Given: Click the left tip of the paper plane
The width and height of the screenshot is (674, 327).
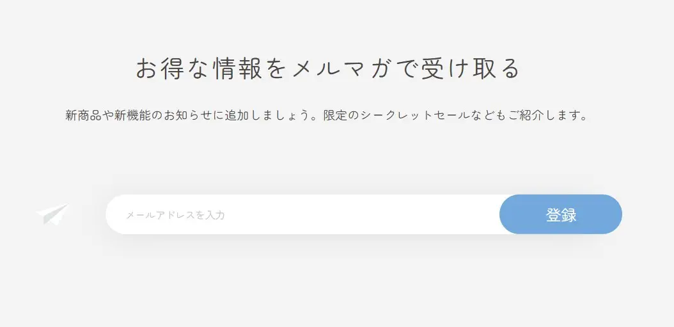Looking at the screenshot, I should pyautogui.click(x=37, y=212).
